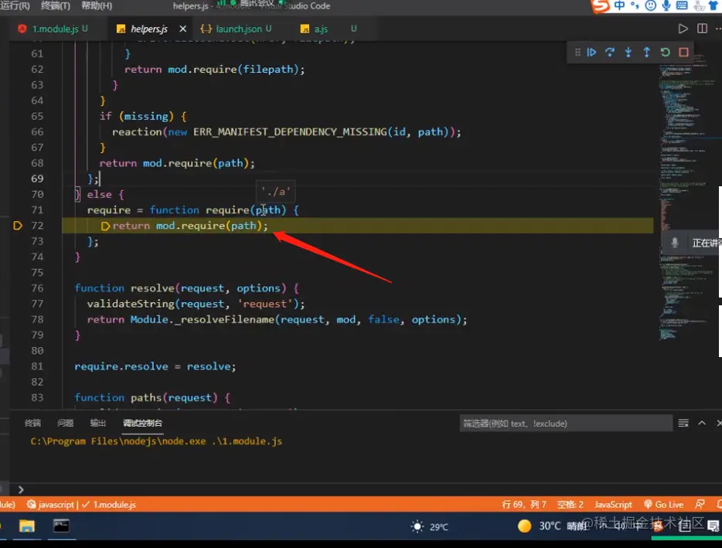Click the highlighted 'return mod.require(path);' line

(190, 226)
